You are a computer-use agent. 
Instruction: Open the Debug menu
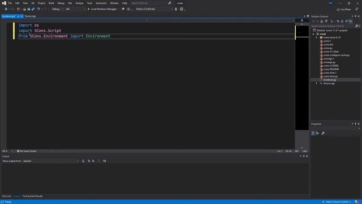[x=61, y=3]
